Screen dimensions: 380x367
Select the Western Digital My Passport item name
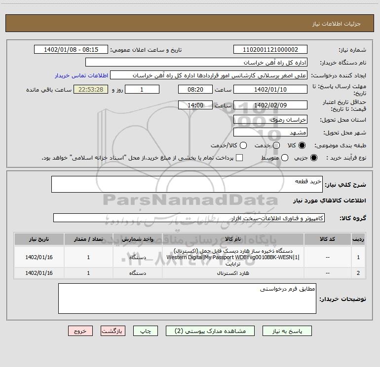233,257
